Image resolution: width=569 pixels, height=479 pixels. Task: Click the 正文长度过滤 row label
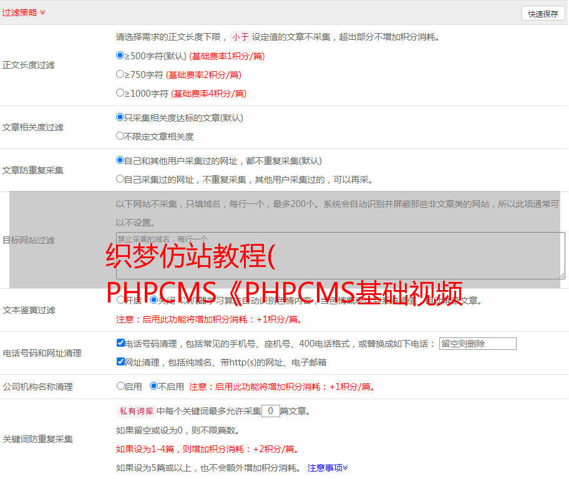click(x=28, y=65)
